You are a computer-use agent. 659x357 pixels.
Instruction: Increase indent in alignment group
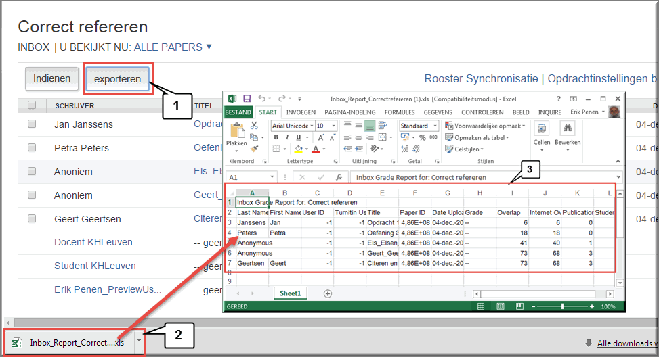359,149
